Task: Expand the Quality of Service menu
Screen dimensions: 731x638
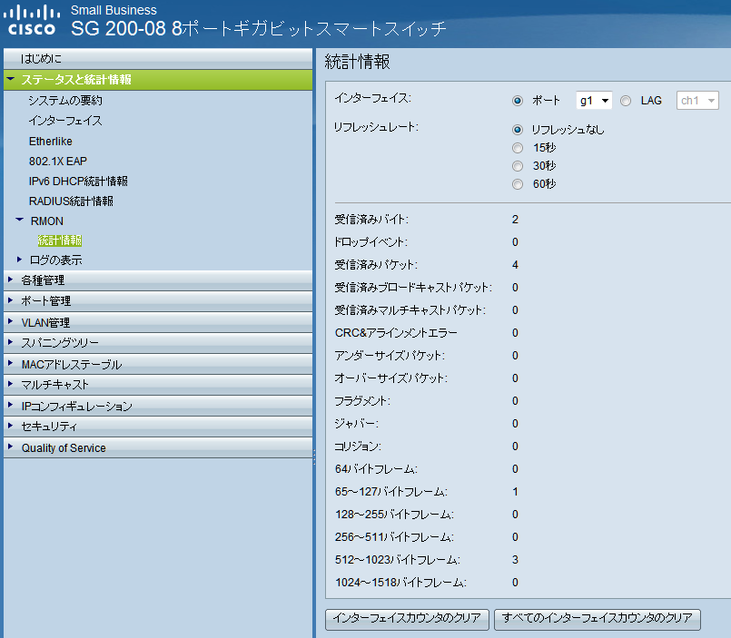Action: point(158,447)
